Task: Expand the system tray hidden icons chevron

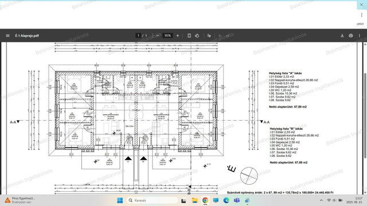Action: (321, 200)
